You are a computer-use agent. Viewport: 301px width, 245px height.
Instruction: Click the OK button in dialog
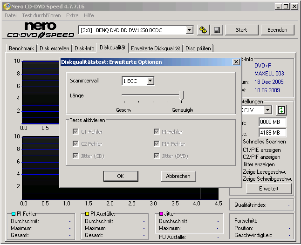[120, 176]
